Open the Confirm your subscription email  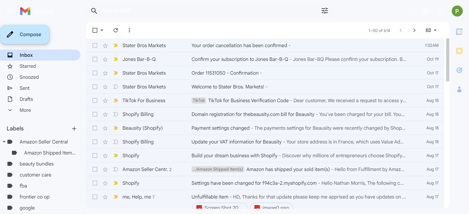pyautogui.click(x=265, y=59)
